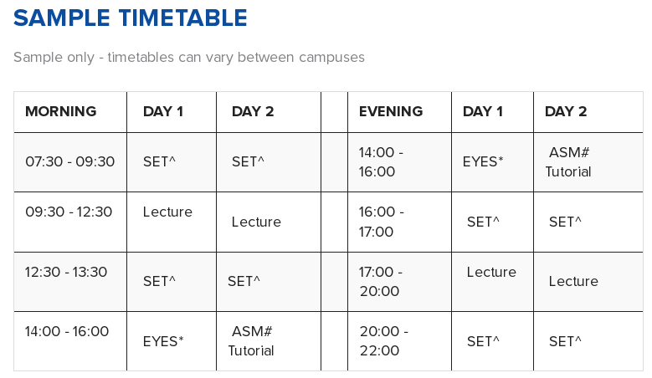Click the morning 14:00 - 16:00 time cell
652x378 pixels.
pos(66,331)
